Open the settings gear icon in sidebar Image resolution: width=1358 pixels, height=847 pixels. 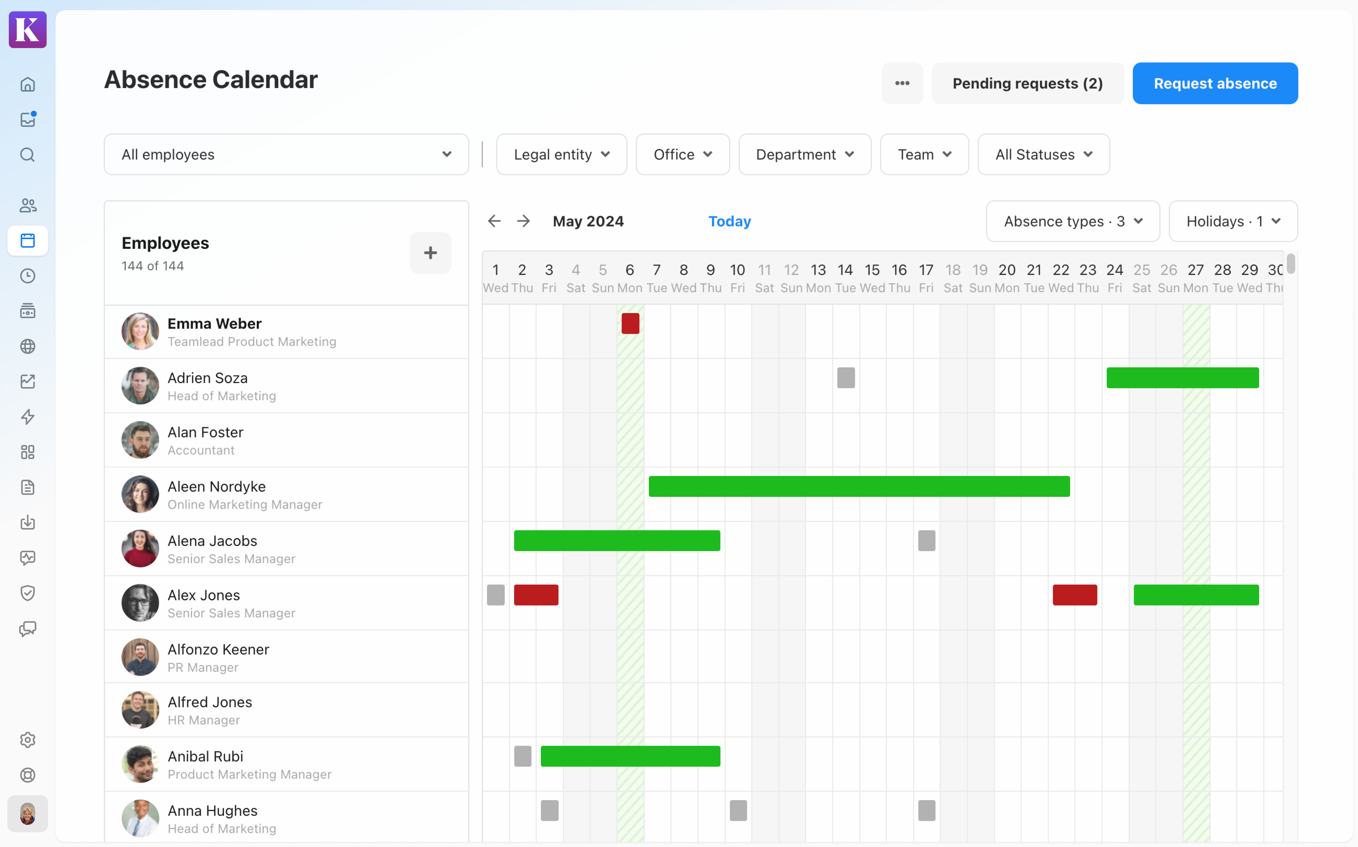tap(27, 740)
